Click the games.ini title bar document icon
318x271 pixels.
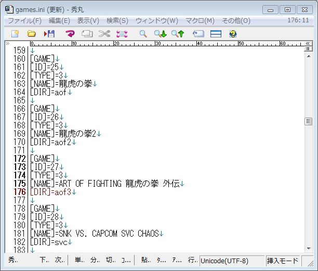[9, 9]
